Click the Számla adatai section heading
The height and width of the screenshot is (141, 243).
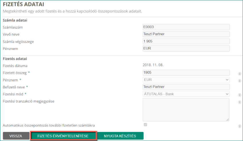coord(15,20)
